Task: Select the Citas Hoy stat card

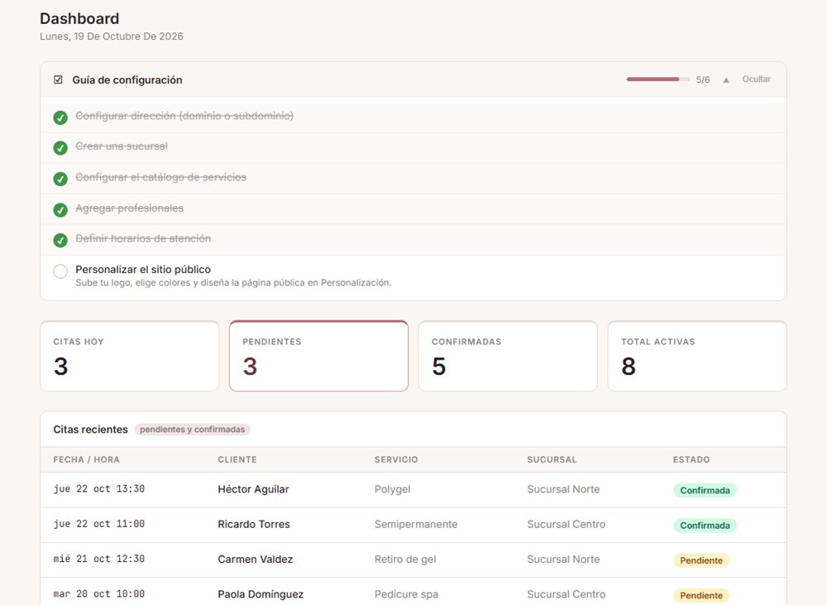Action: point(130,356)
